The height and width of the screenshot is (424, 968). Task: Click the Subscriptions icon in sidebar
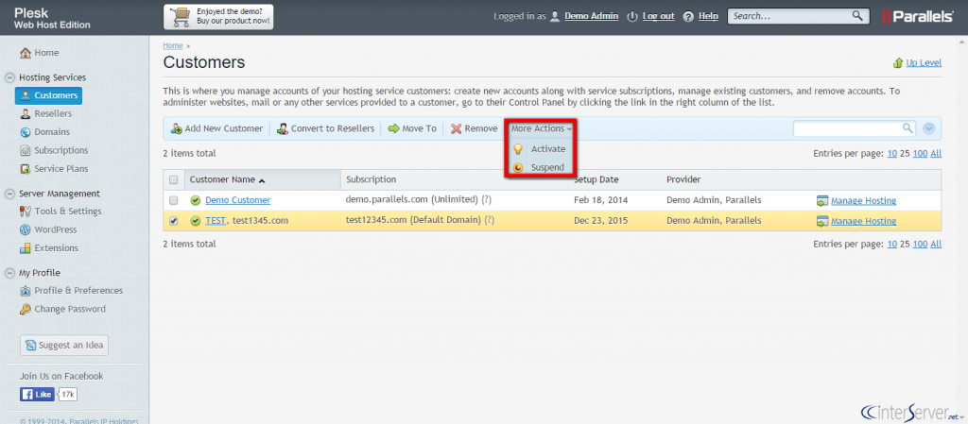pos(26,150)
